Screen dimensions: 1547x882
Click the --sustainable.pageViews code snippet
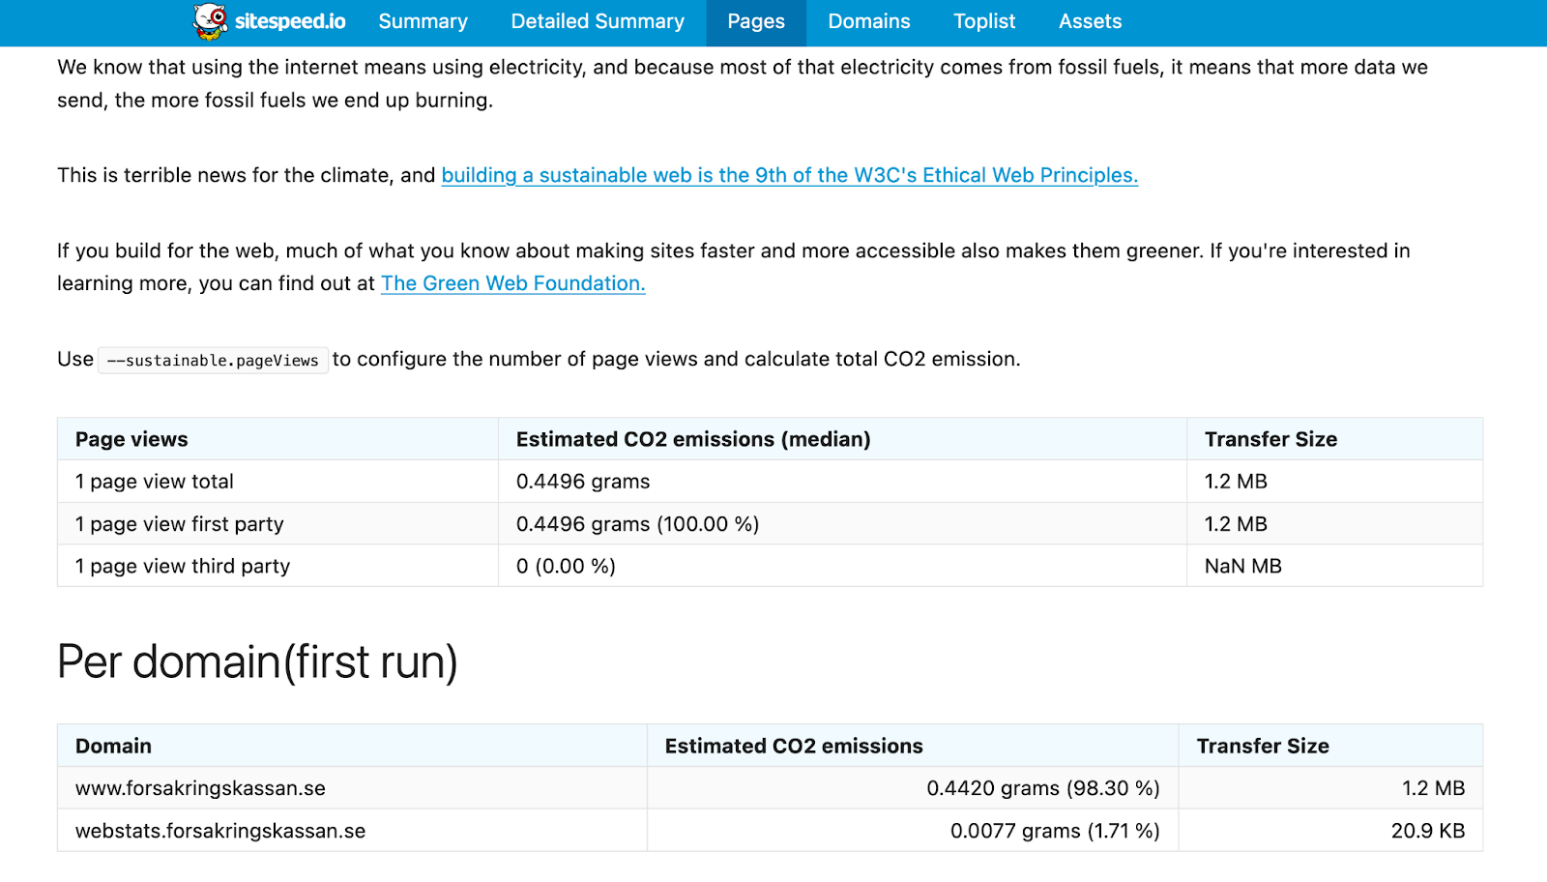click(213, 360)
